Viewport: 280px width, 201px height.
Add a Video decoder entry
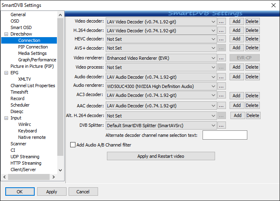[x=236, y=21]
